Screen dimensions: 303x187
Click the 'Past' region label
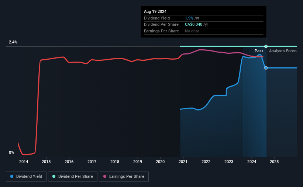click(x=259, y=51)
